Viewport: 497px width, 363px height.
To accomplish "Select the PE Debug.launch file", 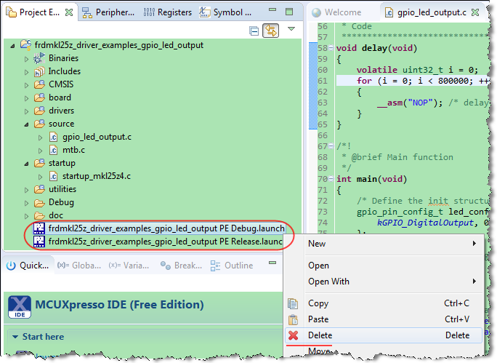I will 166,228.
